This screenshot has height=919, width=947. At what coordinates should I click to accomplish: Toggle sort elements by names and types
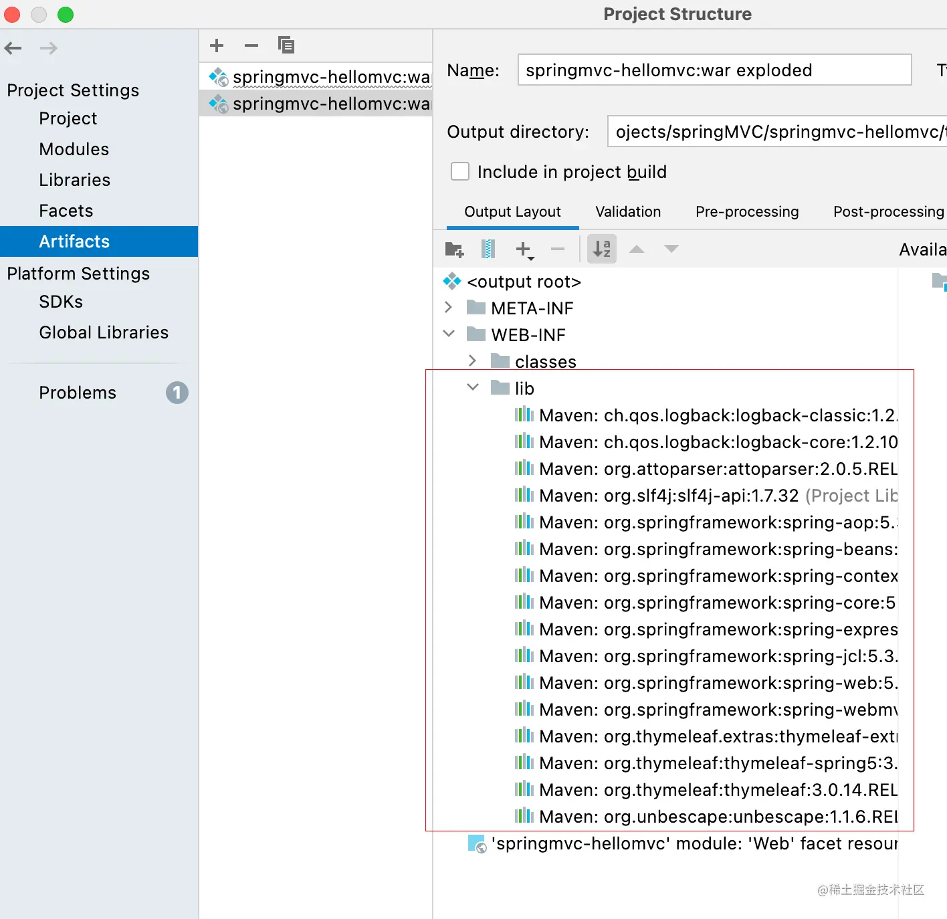coord(602,249)
